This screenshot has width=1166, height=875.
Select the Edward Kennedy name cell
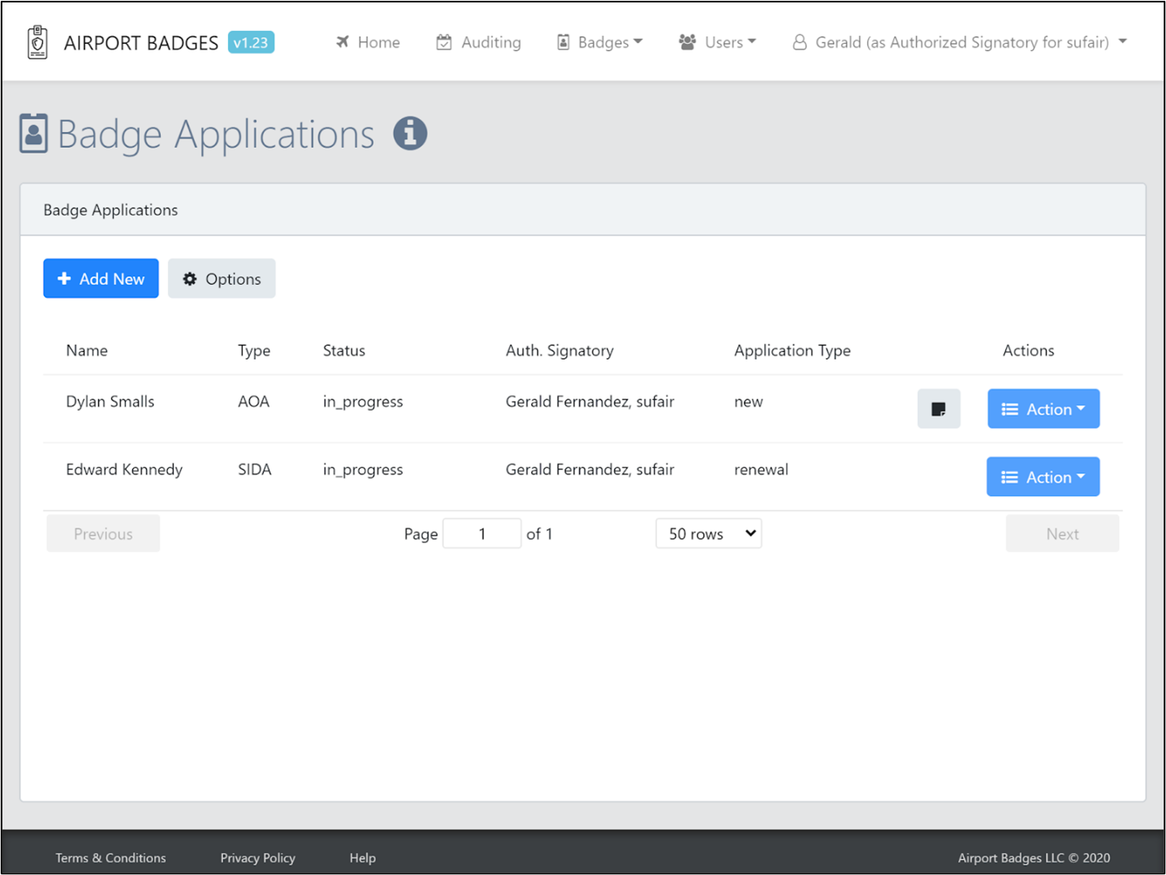124,470
